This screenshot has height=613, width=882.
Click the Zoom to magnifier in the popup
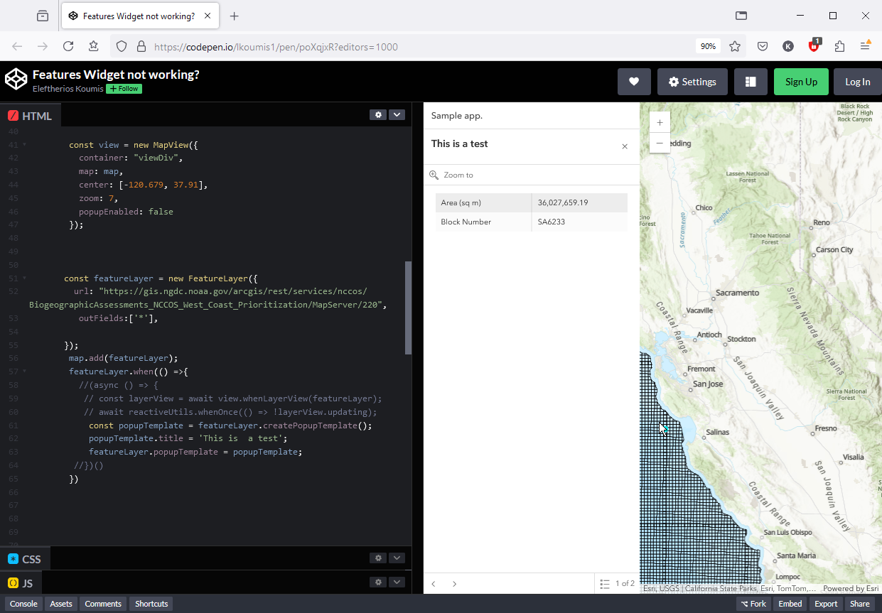click(434, 175)
